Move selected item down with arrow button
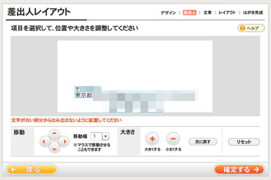Screen dimensions: 271x180 pyautogui.click(x=54, y=148)
